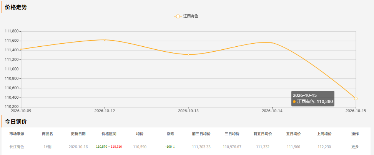Select the 111,332 value cell

(x=263, y=147)
